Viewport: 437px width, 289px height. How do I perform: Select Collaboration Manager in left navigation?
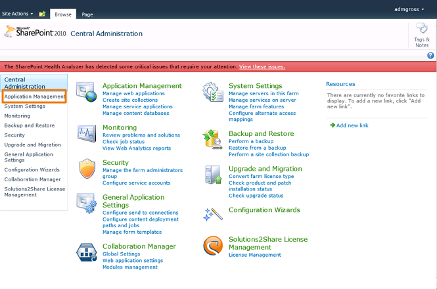tap(33, 179)
